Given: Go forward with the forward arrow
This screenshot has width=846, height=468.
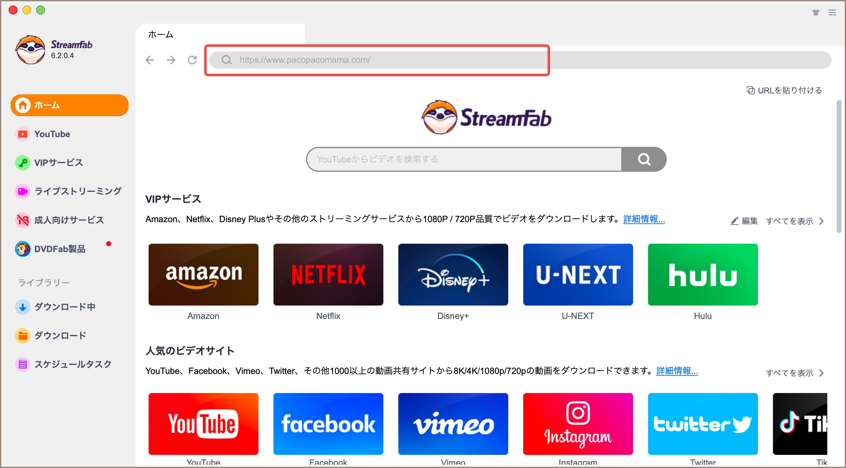Looking at the screenshot, I should (x=171, y=60).
